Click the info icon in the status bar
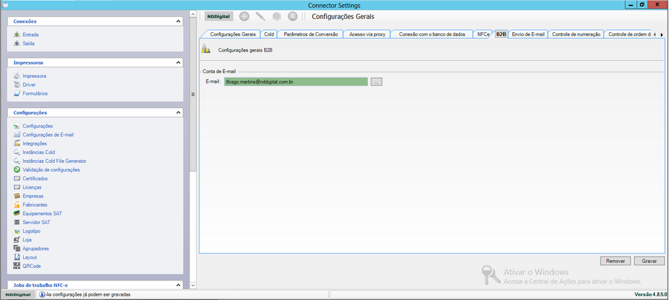669x300 pixels. pos(42,294)
